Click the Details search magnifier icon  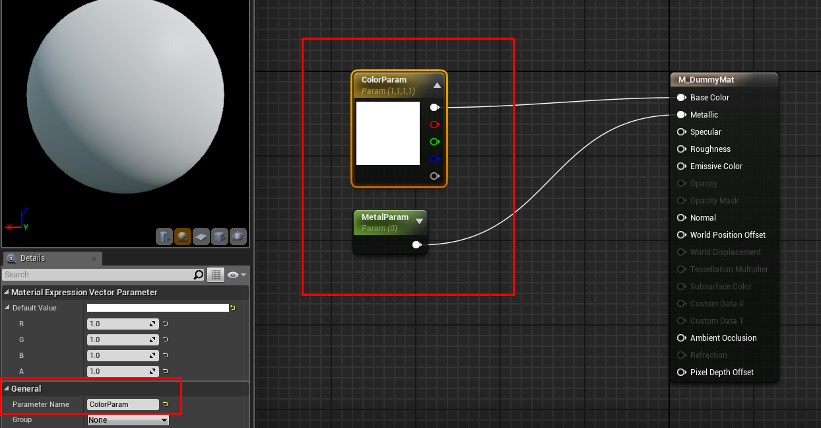pos(198,275)
